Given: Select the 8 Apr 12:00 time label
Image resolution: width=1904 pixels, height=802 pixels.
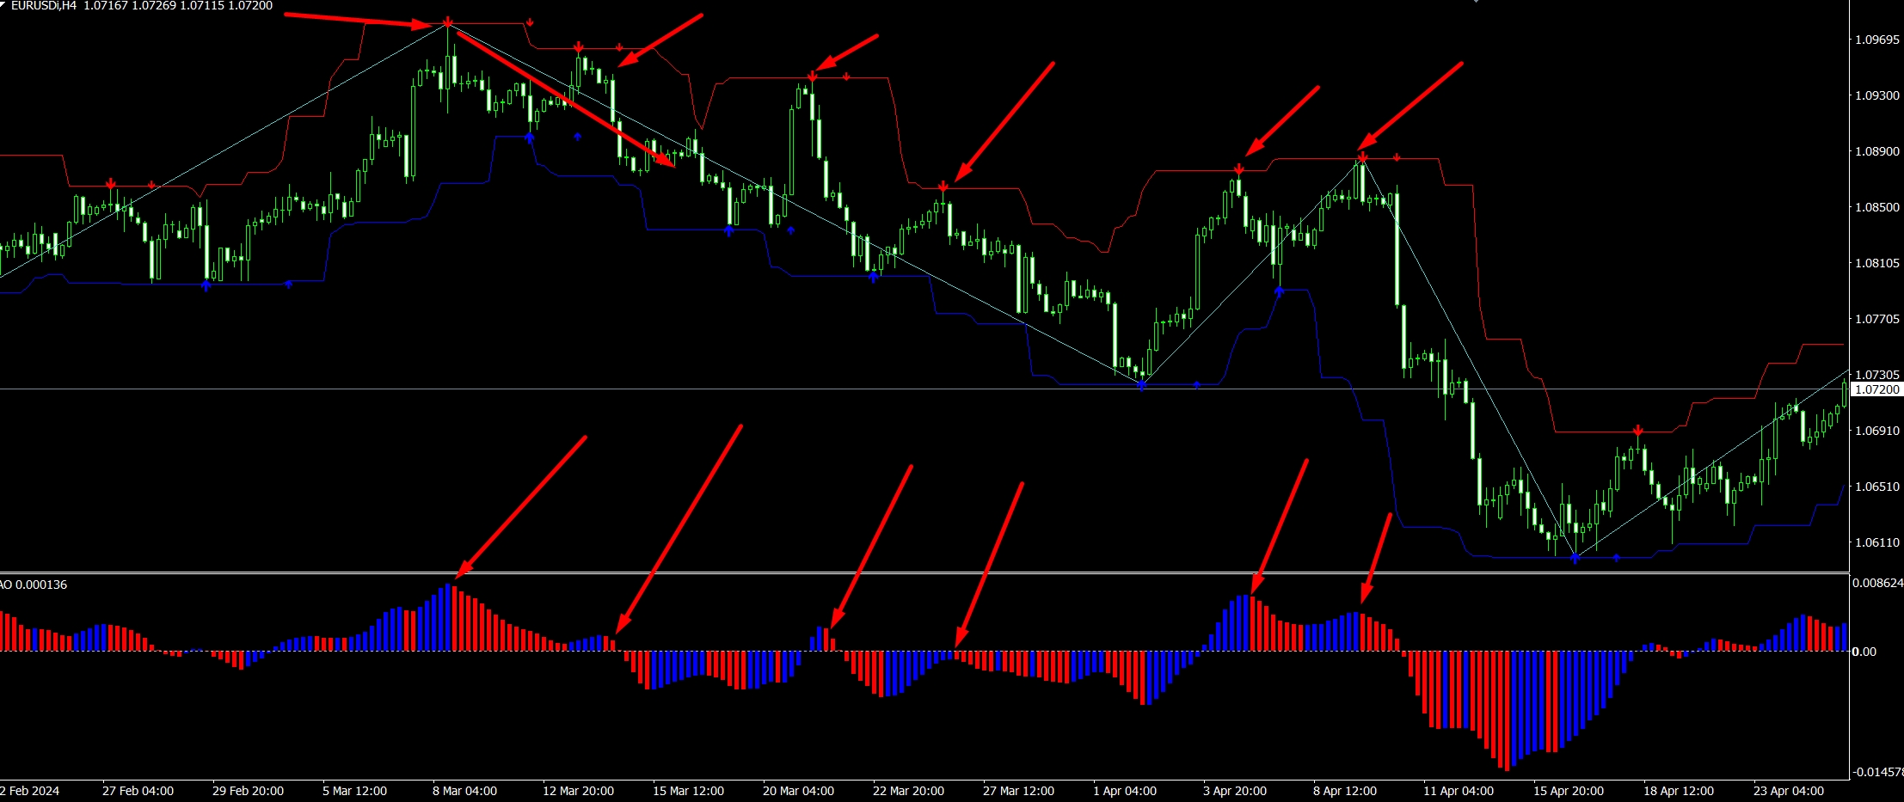Looking at the screenshot, I should [x=1345, y=791].
